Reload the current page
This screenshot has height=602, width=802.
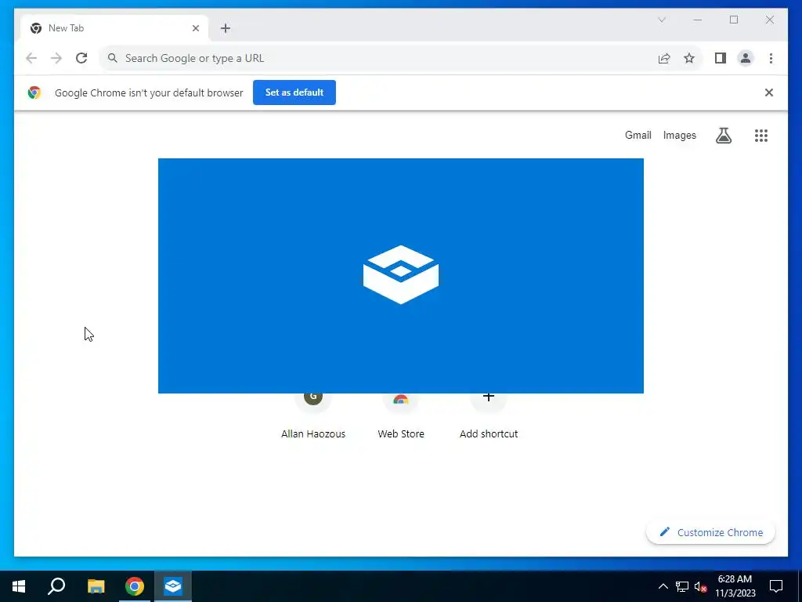[81, 58]
